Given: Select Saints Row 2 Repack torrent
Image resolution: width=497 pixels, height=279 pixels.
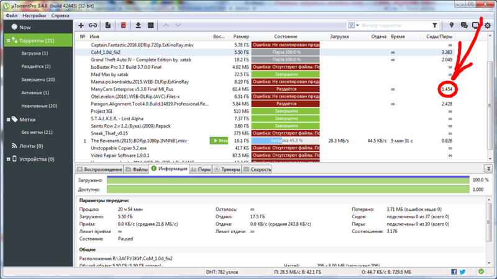Looking at the screenshot, I should click(265, 126).
